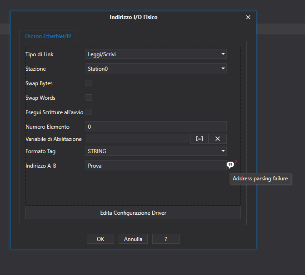Click the Stazione label

(x=35, y=69)
